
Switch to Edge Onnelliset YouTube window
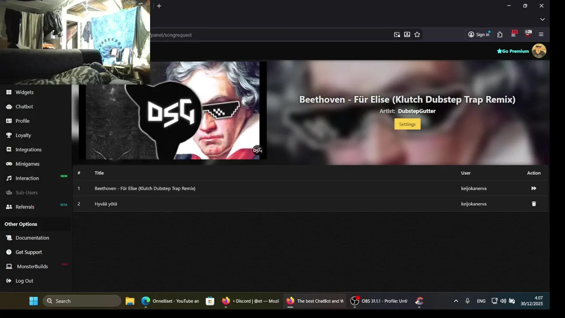tap(170, 301)
